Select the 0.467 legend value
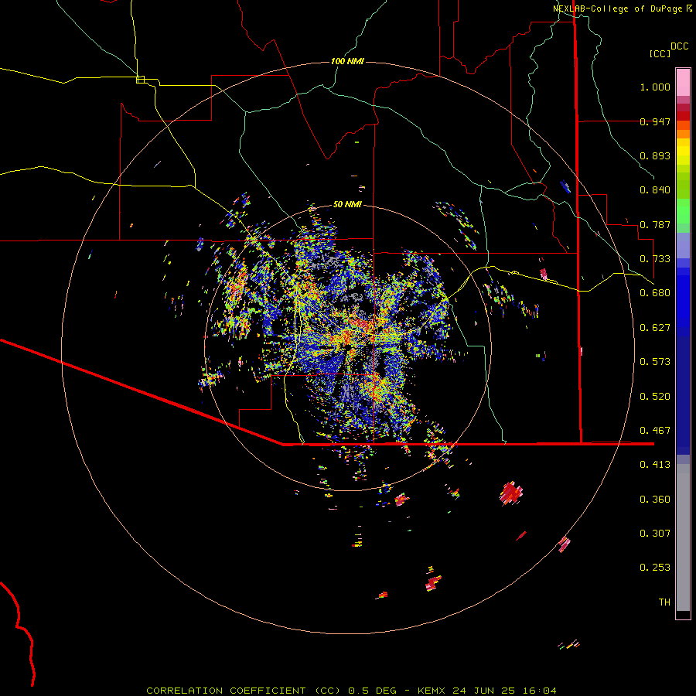Viewport: 696px width, 696px height. (655, 431)
